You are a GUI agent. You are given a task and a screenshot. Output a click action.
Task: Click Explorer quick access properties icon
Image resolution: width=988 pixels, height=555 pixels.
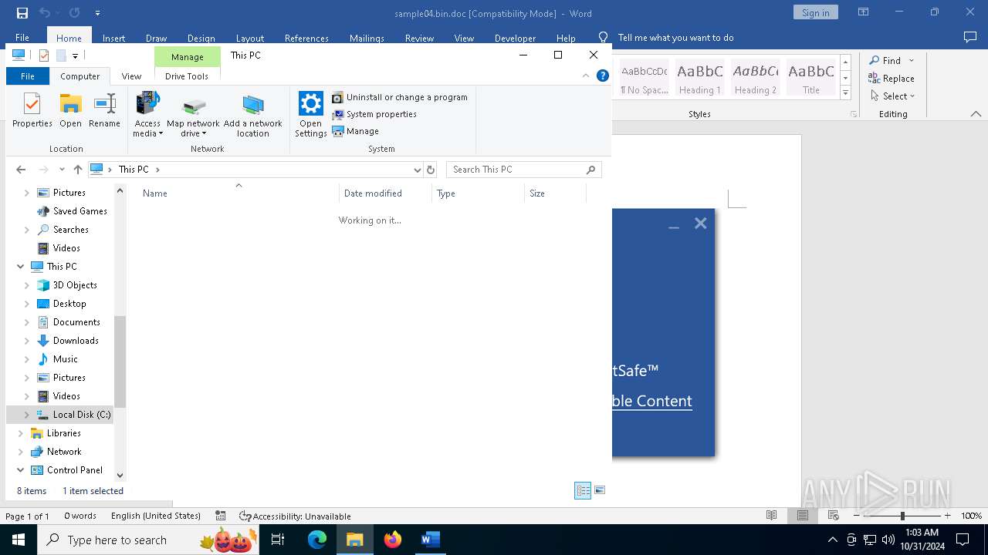click(44, 55)
